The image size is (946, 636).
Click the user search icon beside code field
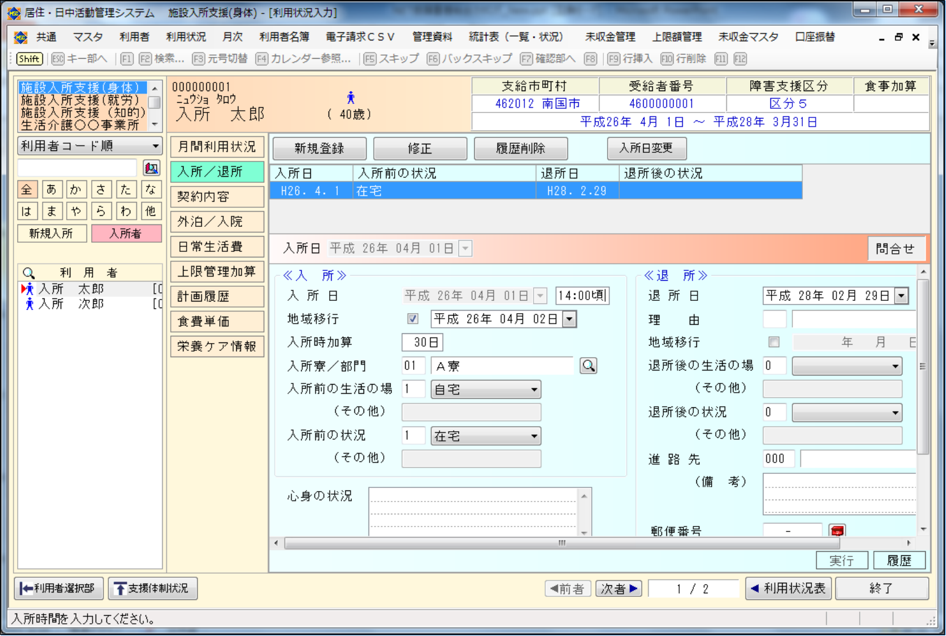tap(151, 168)
